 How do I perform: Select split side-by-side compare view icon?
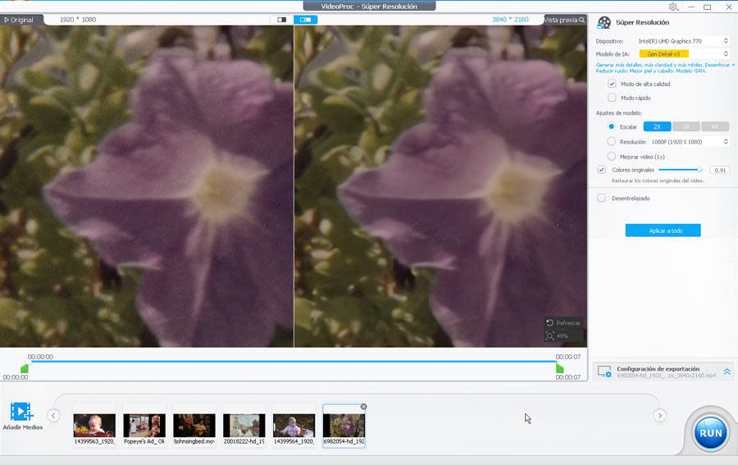pos(305,20)
